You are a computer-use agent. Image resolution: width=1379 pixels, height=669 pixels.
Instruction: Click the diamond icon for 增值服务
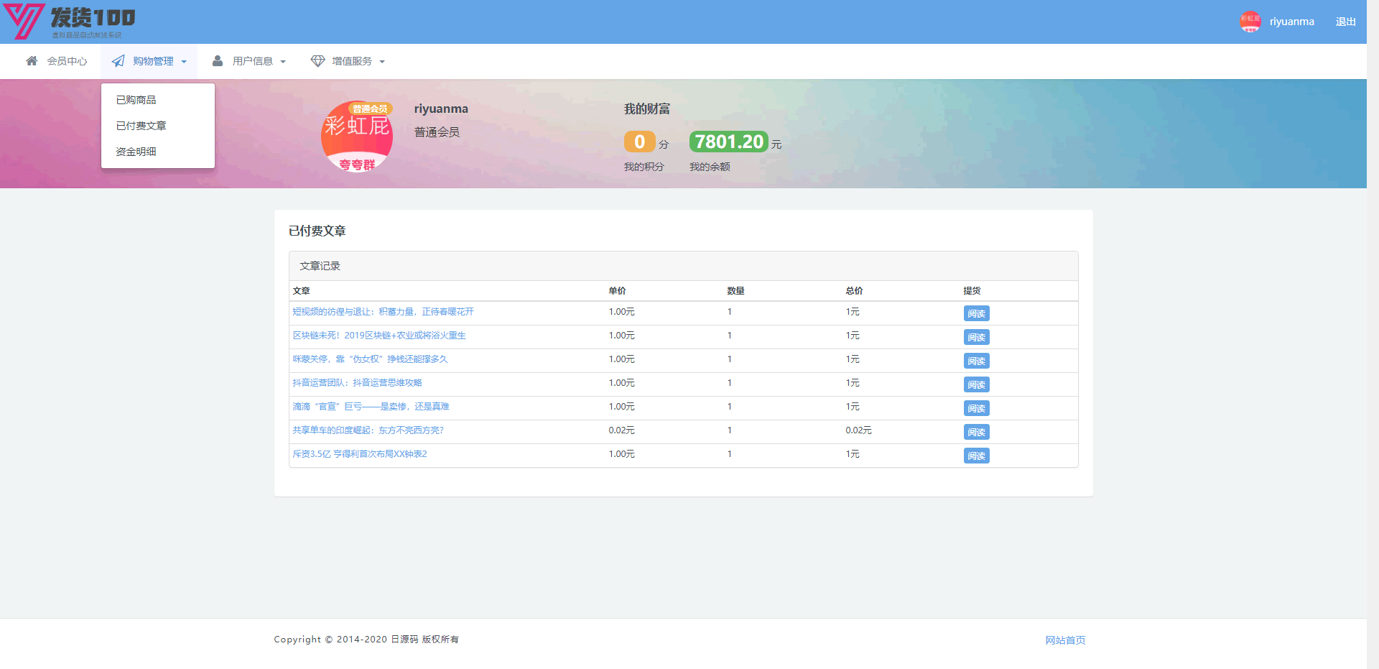coord(317,61)
